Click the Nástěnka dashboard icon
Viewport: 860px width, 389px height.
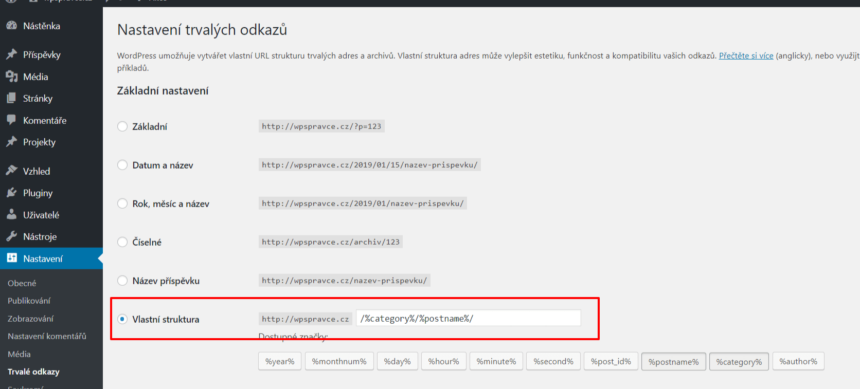coord(11,25)
